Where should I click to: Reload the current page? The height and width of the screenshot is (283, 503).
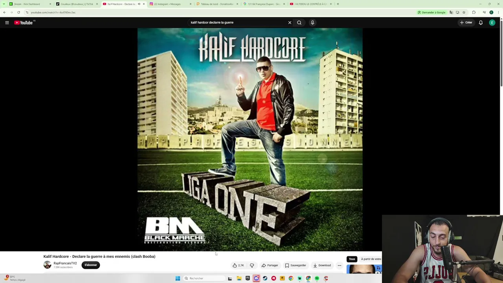18,13
